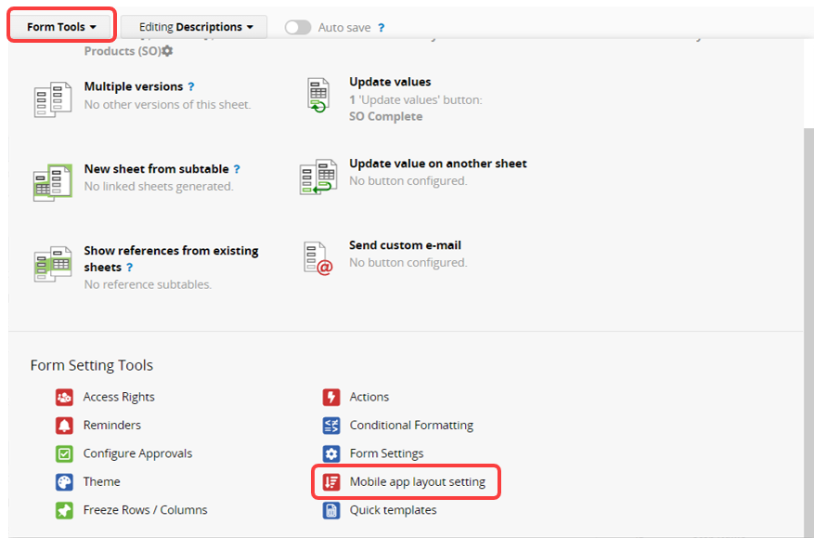
Task: Select New sheet from subtable
Action: coord(156,169)
